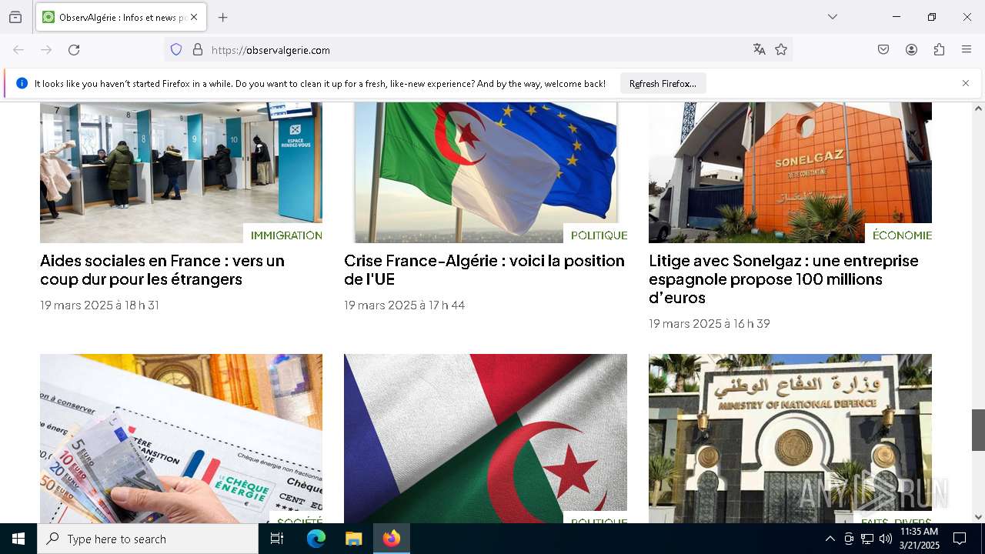View site security padlock info
The image size is (985, 554).
click(198, 50)
